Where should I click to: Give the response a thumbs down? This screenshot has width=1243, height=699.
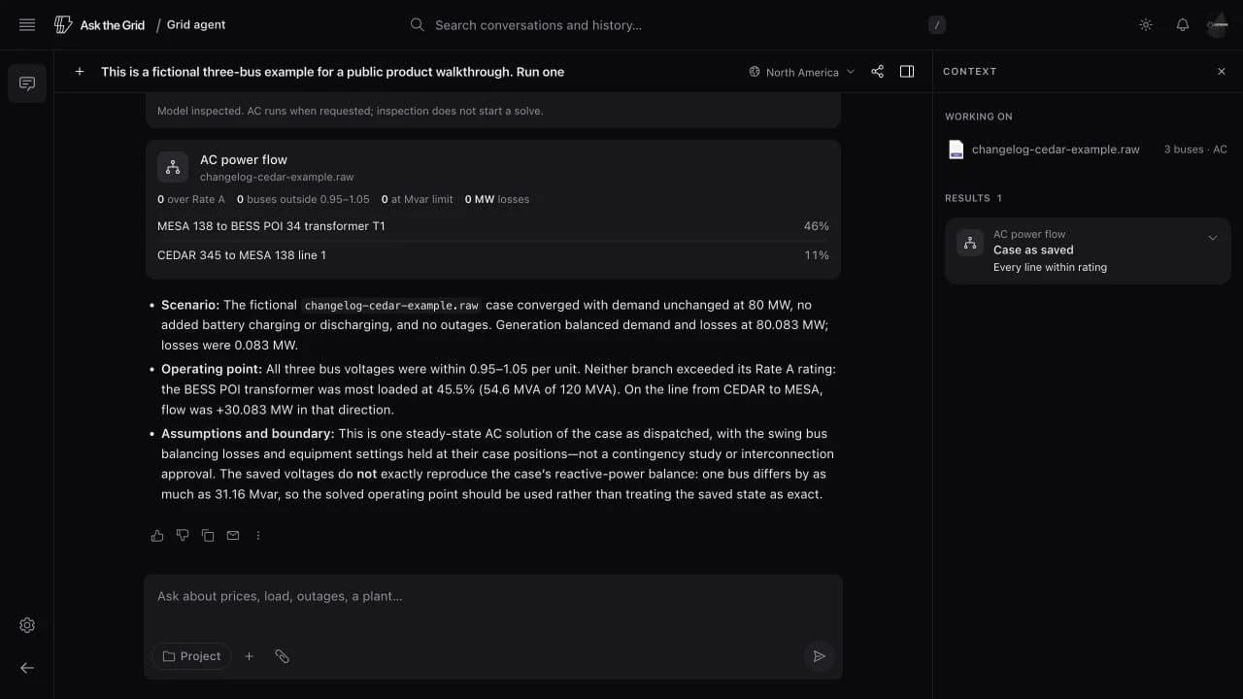coord(183,536)
